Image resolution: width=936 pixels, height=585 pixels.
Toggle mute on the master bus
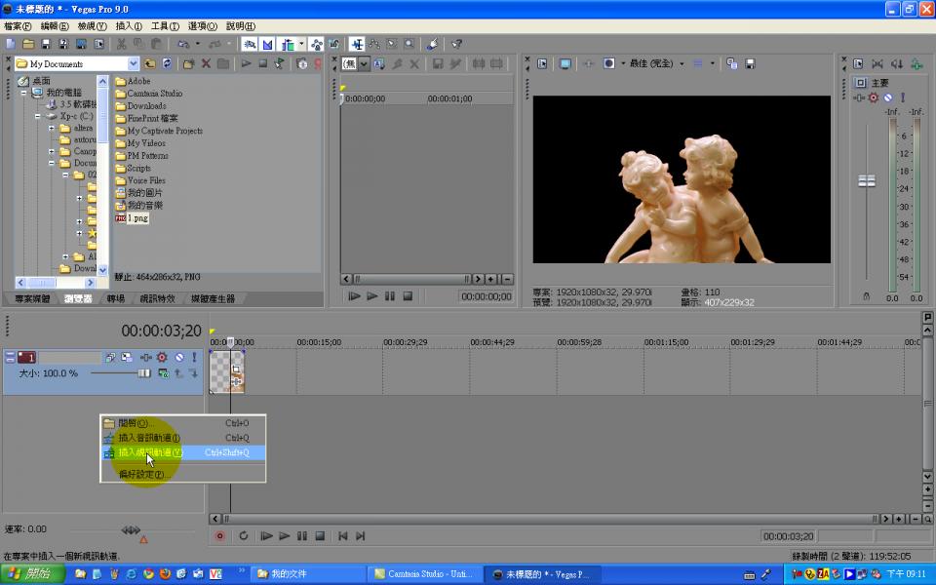887,97
